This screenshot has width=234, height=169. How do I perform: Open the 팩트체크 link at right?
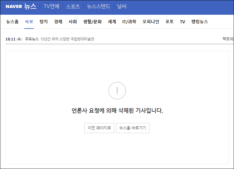tap(228, 39)
